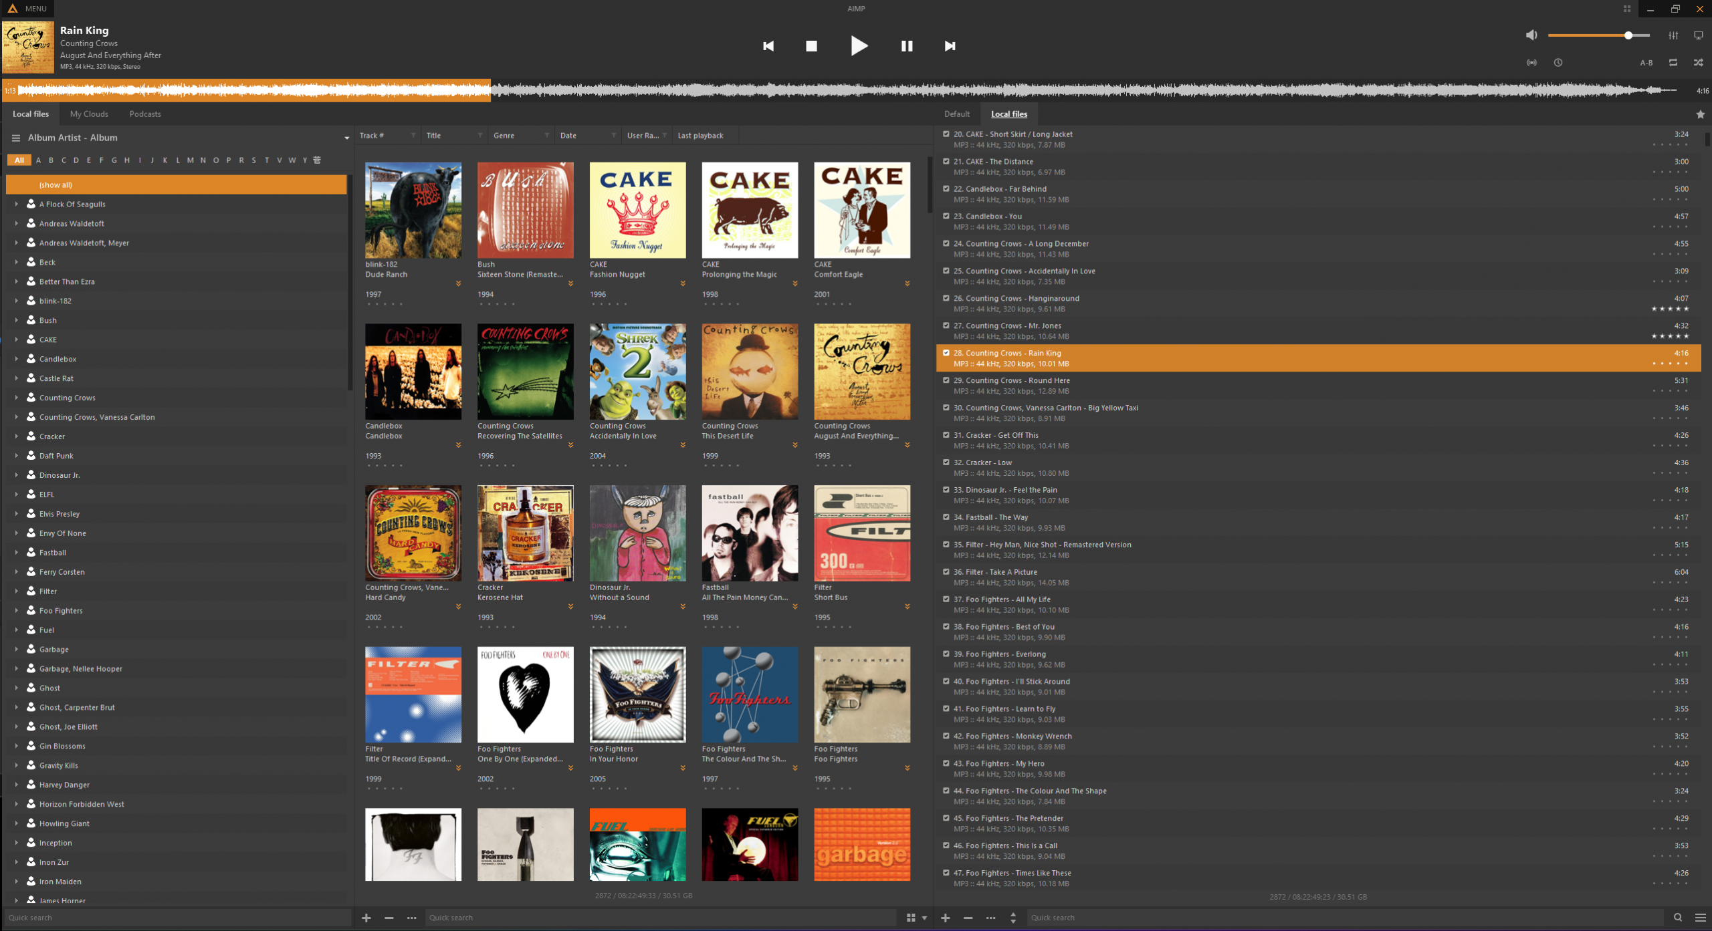Toggle repeat playback mode

pos(1673,62)
